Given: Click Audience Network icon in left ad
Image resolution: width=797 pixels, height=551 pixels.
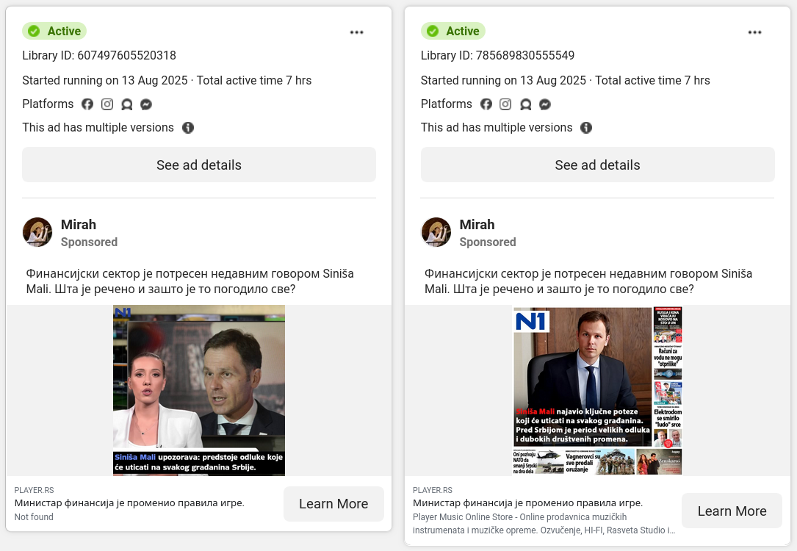Looking at the screenshot, I should point(126,104).
